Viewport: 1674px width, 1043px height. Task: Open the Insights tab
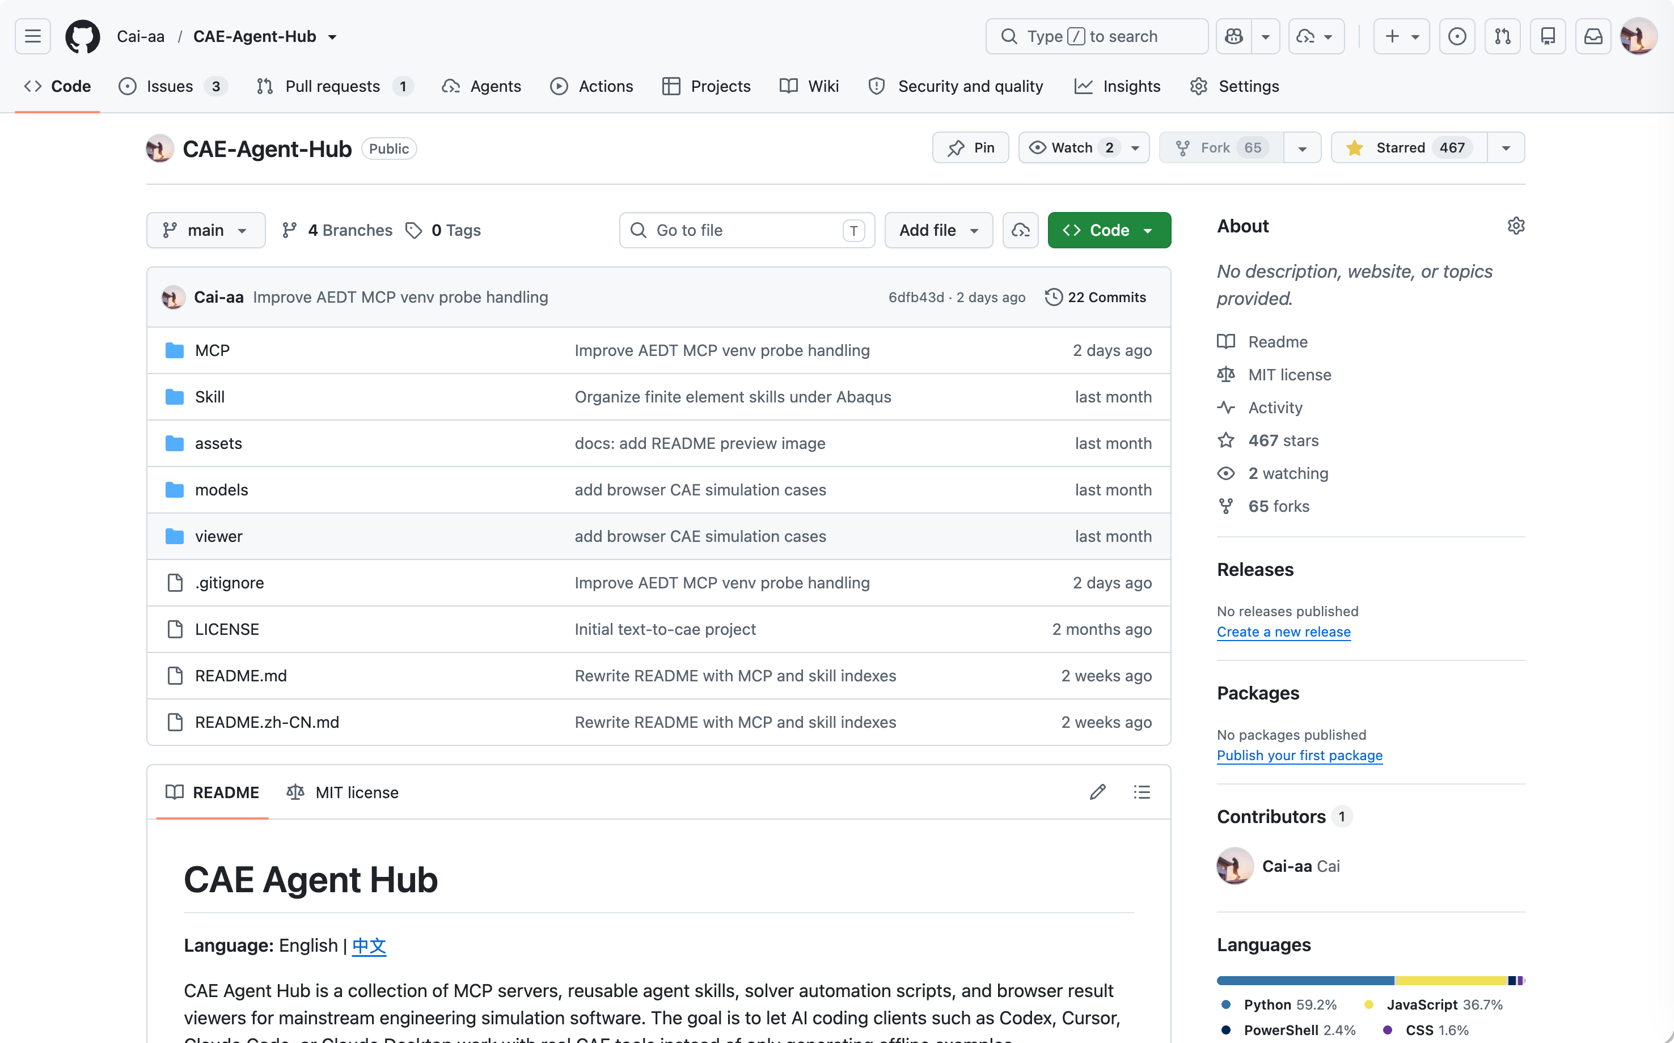pos(1117,86)
